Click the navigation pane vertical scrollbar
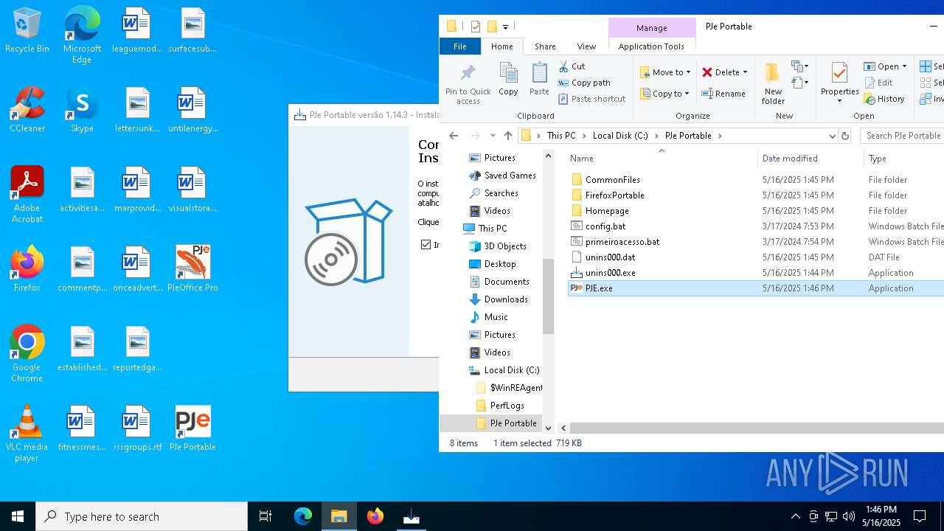Viewport: 944px width, 531px height. pos(548,295)
